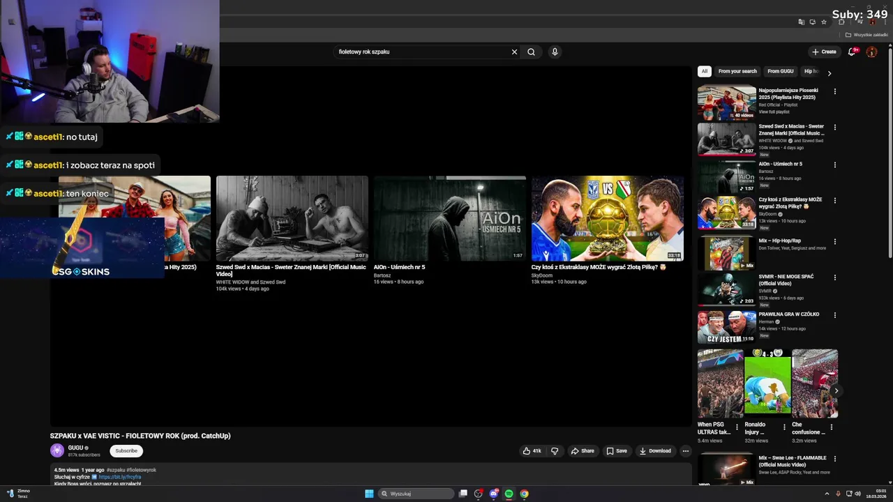Open options for SVMIR - NIE MOGĘ SPAĆ
Screen dimensions: 893x502
(x=834, y=278)
